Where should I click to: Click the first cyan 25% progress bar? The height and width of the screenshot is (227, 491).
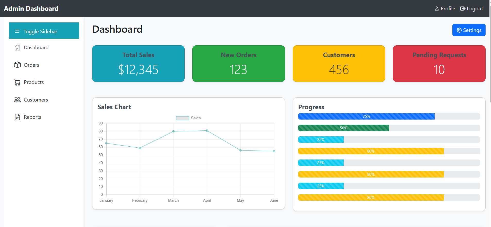(x=321, y=140)
